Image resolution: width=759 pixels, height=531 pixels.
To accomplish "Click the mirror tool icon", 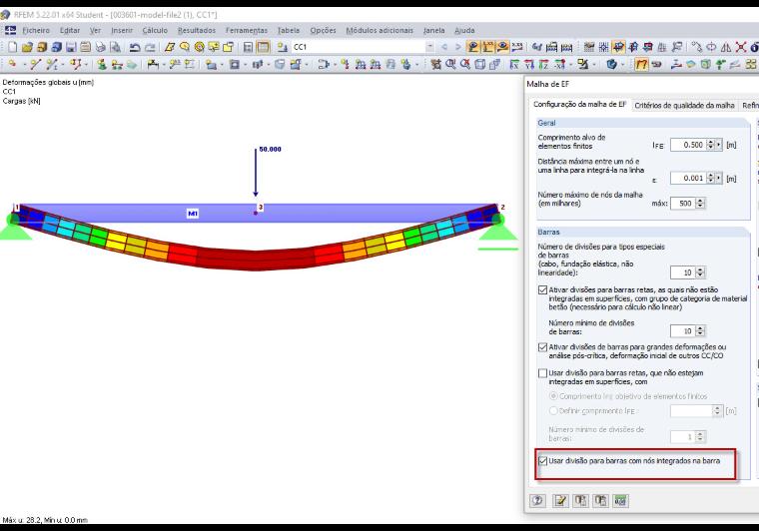I will [726, 47].
